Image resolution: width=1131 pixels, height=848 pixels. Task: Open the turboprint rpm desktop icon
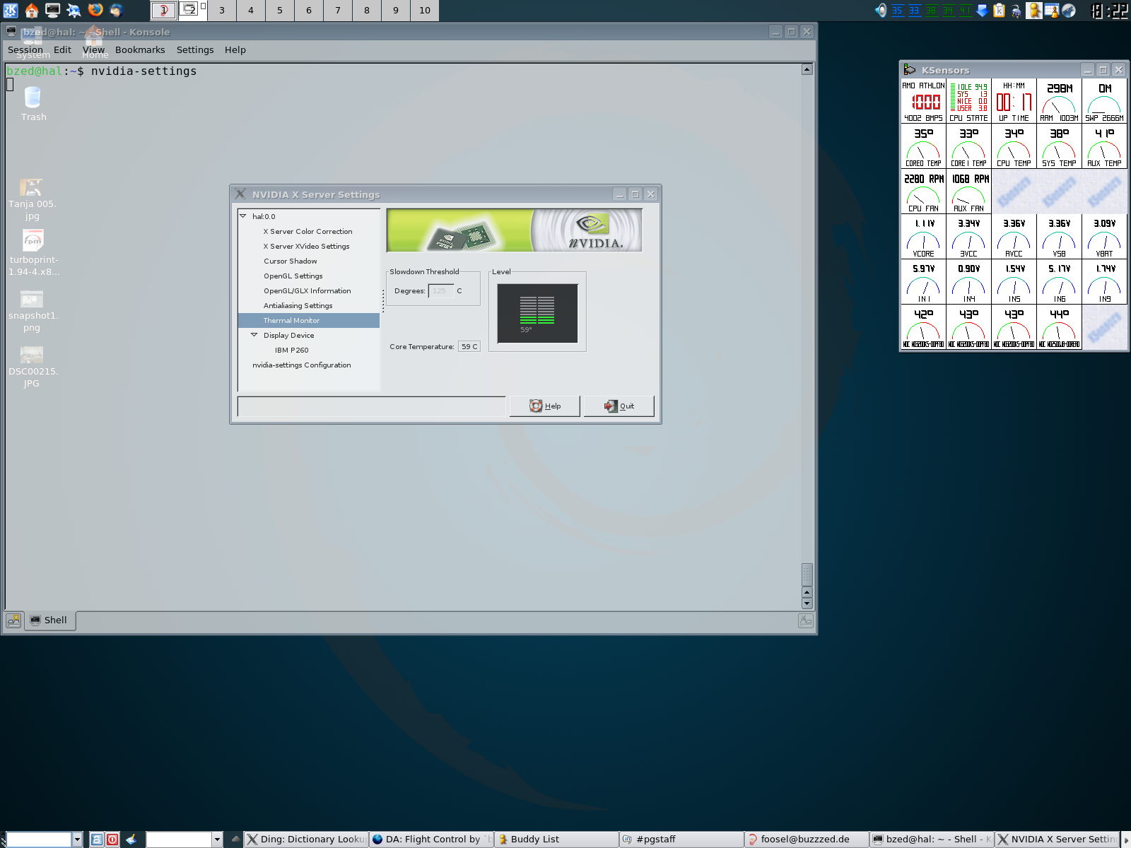[33, 252]
